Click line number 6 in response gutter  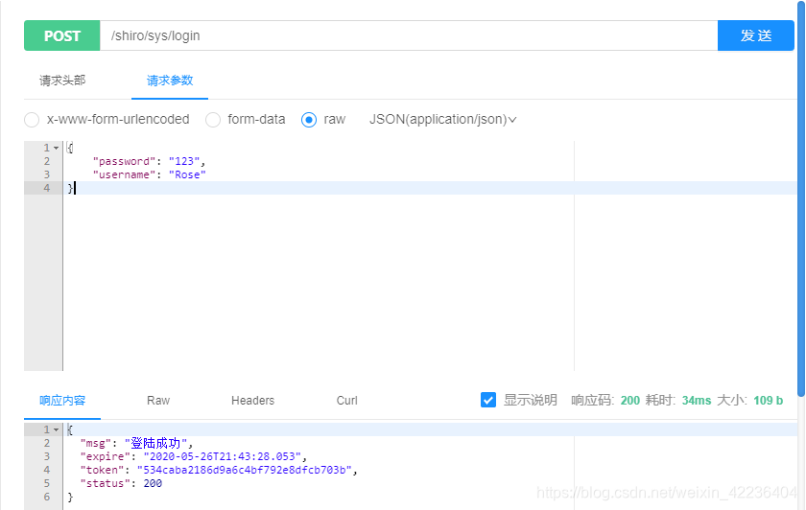click(47, 497)
